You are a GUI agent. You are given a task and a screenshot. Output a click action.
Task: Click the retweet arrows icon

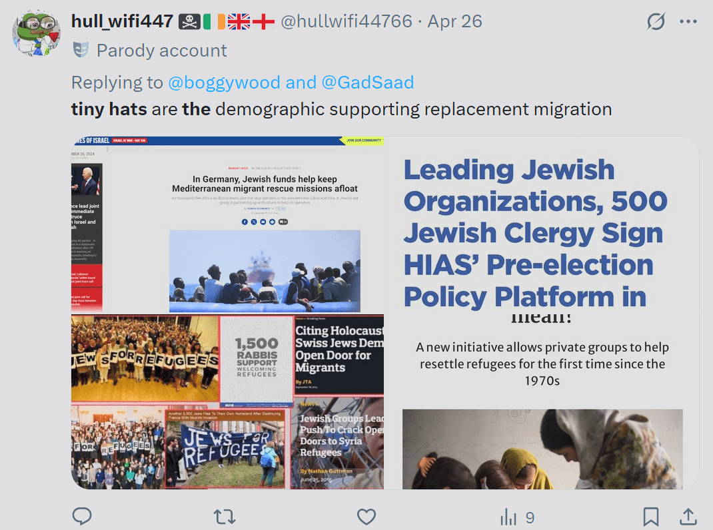(224, 517)
